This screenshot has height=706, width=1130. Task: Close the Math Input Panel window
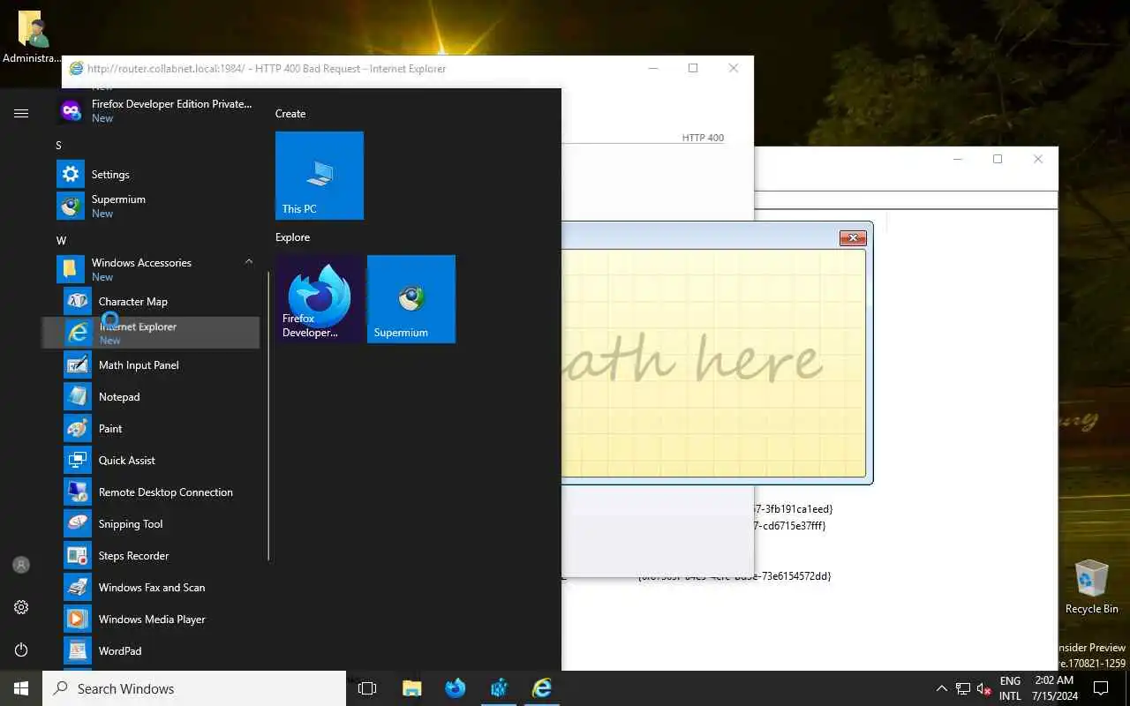[853, 237]
